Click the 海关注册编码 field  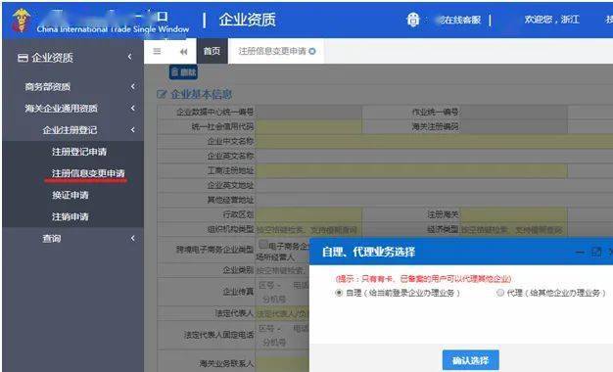click(513, 126)
